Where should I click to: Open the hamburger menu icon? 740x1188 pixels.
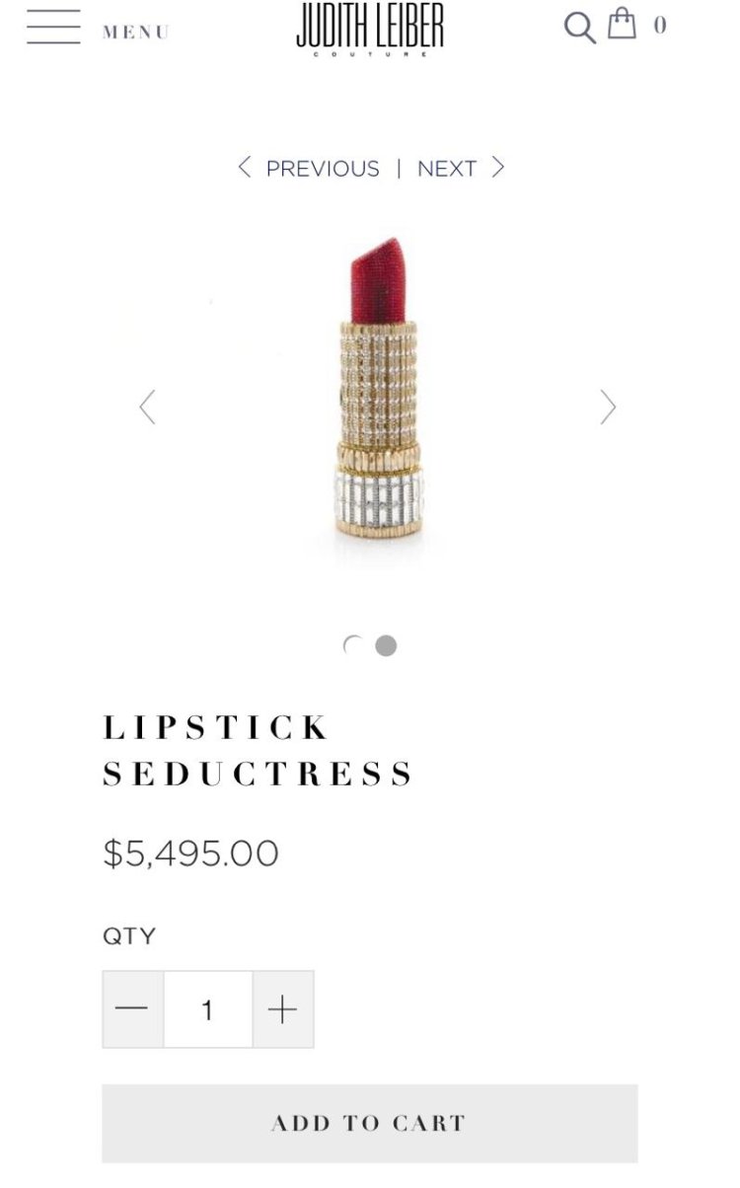[53, 28]
